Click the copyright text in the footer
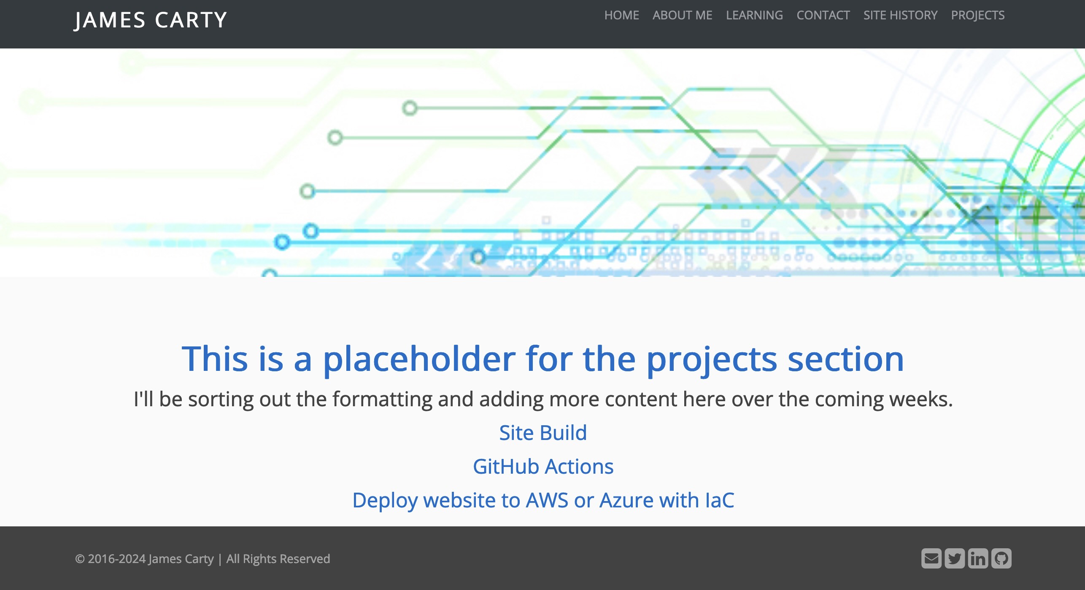The width and height of the screenshot is (1085, 590). pos(202,558)
